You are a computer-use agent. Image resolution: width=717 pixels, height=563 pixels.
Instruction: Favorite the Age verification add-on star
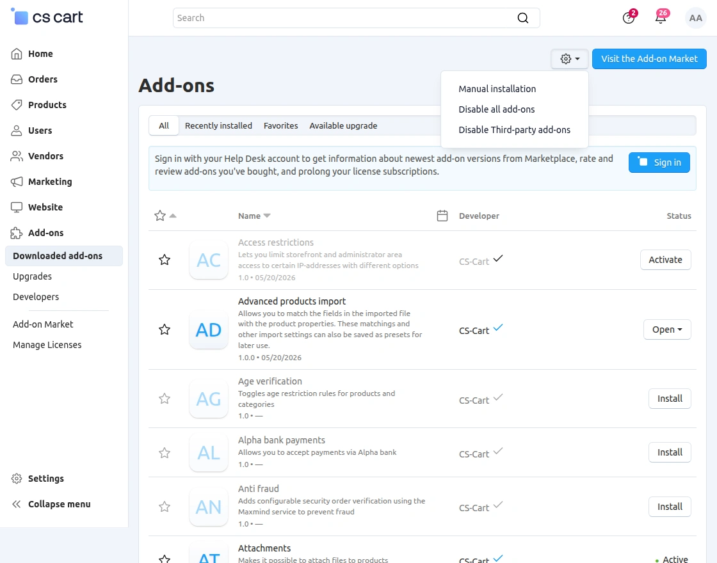(x=165, y=399)
